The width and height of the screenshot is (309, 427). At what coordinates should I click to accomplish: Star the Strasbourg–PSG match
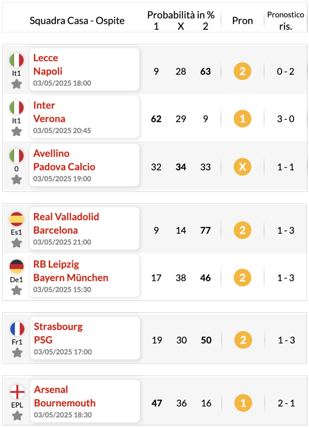17,353
